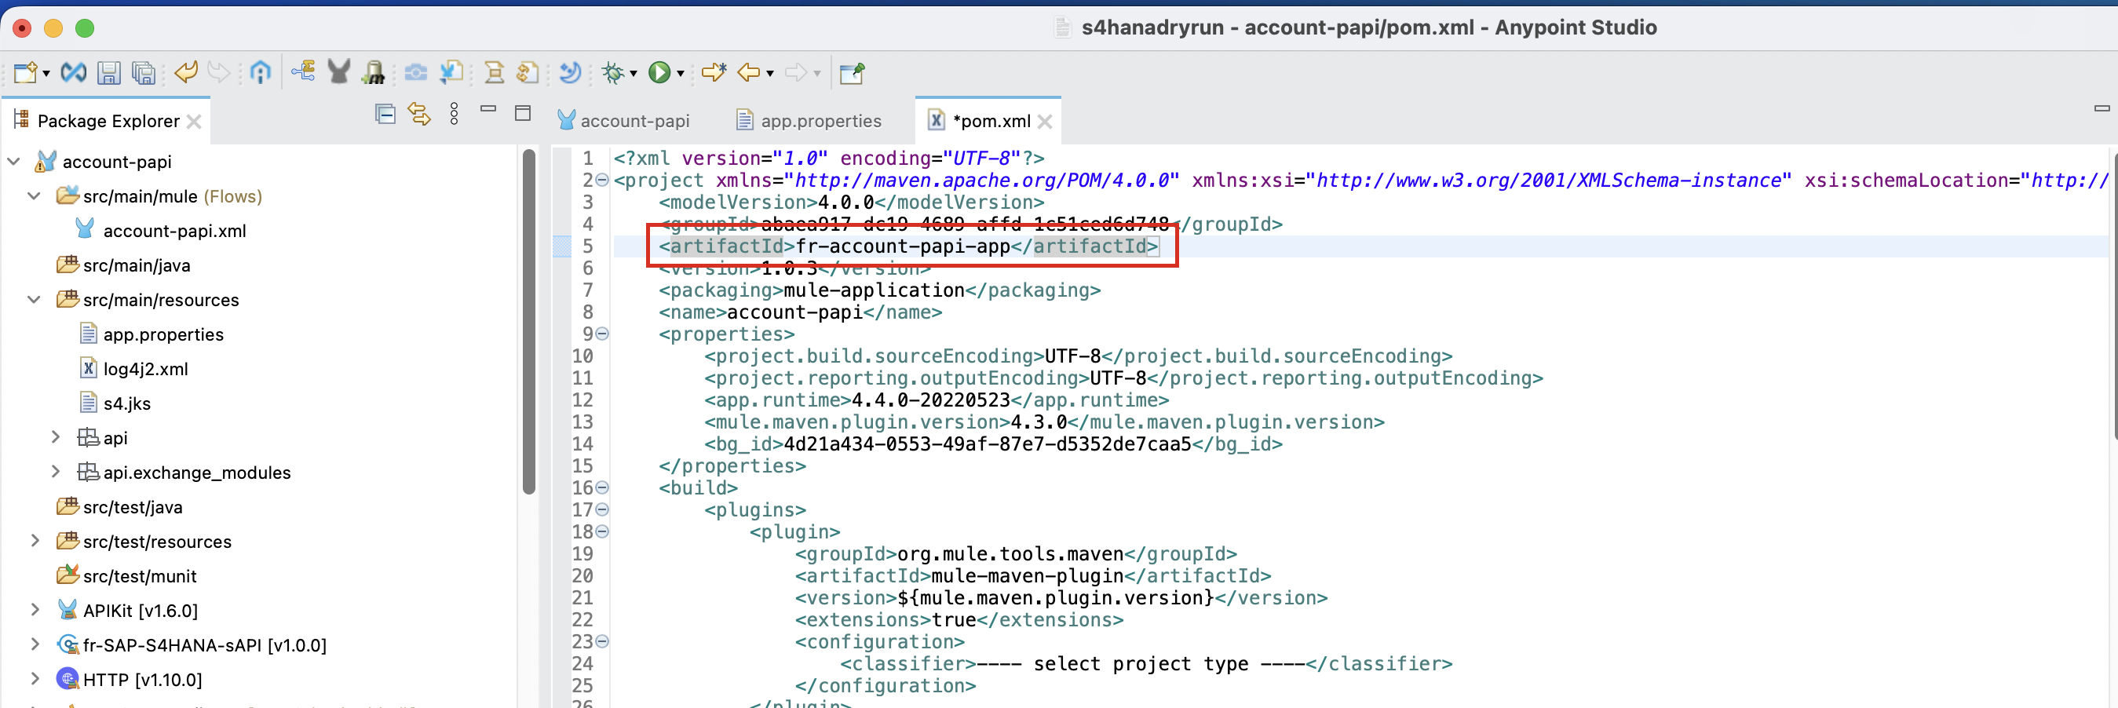Expand the APIKit [v1.6.0] library node
Screen dimensions: 2118x708
coord(35,610)
